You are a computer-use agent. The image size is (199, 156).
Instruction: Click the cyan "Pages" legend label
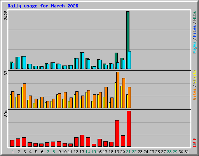[x=195, y=48]
